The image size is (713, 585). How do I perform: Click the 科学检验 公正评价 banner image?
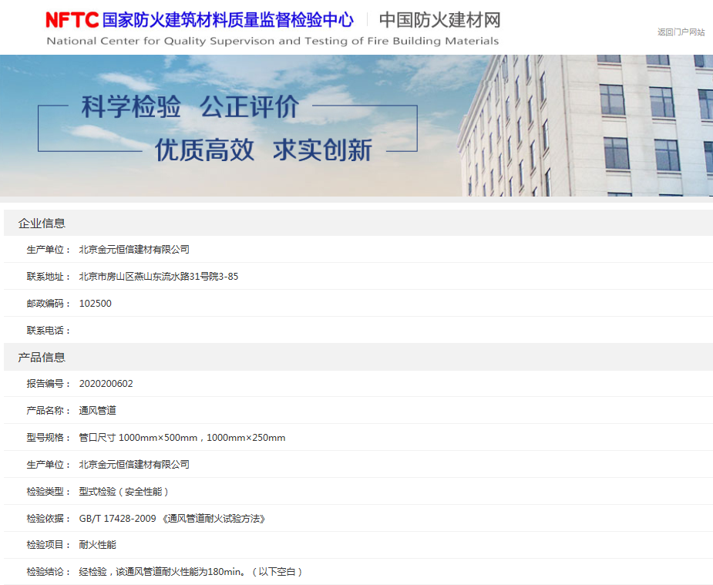(190, 107)
